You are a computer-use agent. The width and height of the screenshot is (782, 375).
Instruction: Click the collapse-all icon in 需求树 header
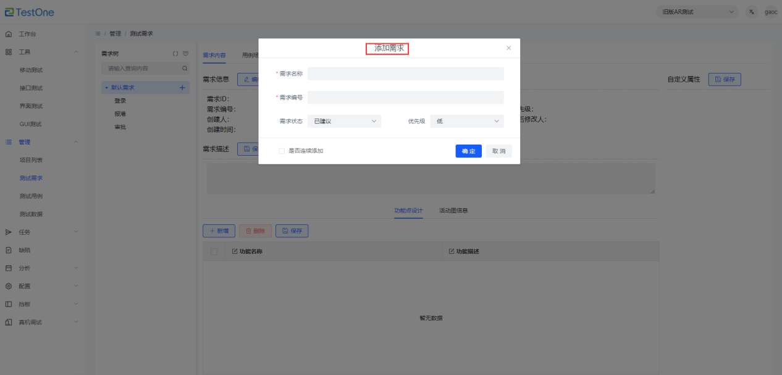tap(185, 54)
